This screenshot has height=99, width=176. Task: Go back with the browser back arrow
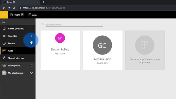coord(4,8)
